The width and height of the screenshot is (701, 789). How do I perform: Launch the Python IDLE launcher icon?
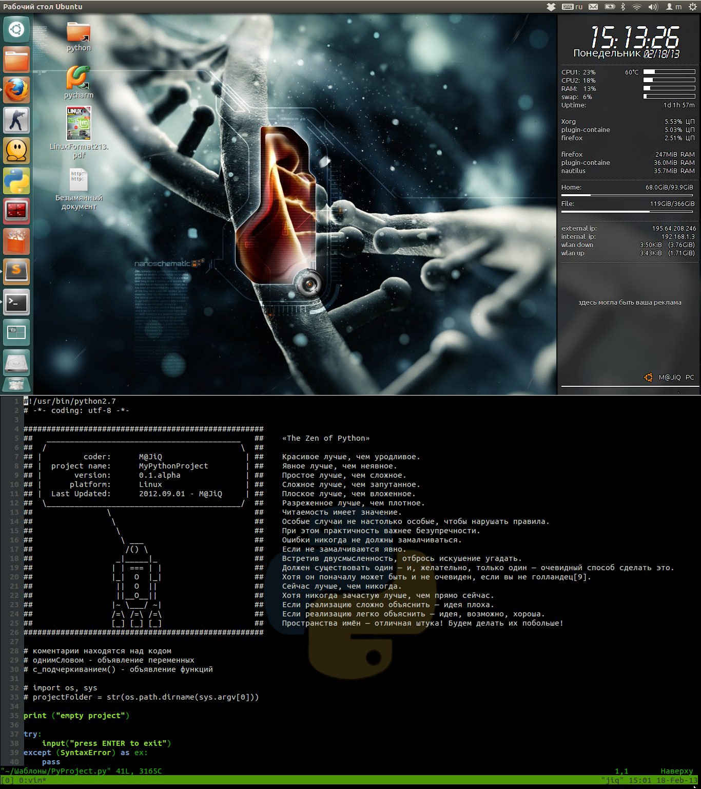tap(16, 181)
